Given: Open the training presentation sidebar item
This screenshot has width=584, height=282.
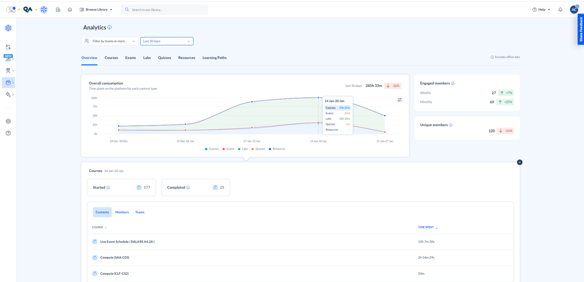Looking at the screenshot, I should (8, 70).
